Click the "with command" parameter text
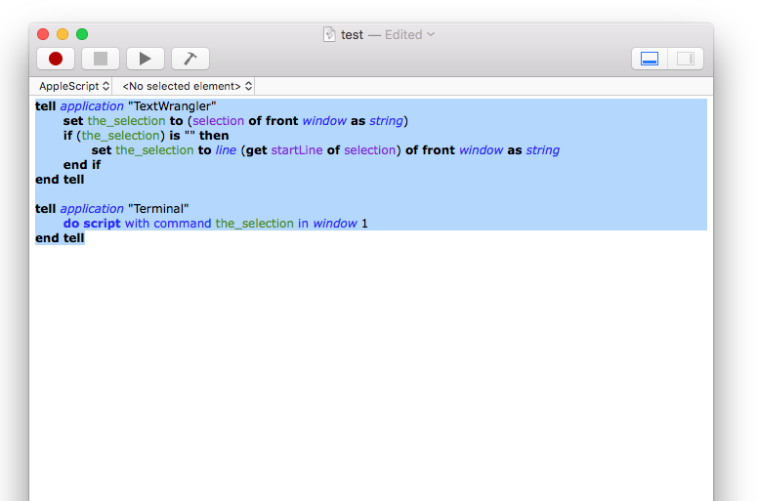The height and width of the screenshot is (501, 758). pyautogui.click(x=168, y=224)
